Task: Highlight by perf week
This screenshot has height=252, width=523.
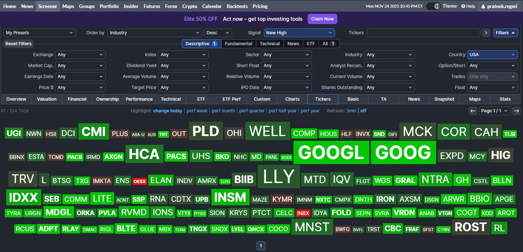Action: click(197, 111)
